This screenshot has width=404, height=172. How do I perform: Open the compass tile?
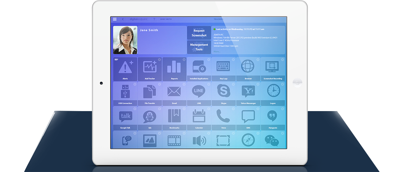coord(248,140)
